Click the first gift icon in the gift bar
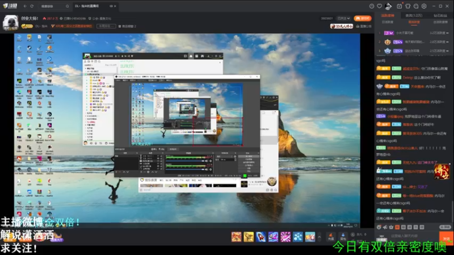Screen dimensions: 454x255 [x=236, y=237]
